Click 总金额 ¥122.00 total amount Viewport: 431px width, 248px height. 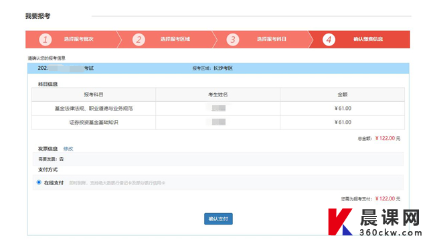coord(379,139)
